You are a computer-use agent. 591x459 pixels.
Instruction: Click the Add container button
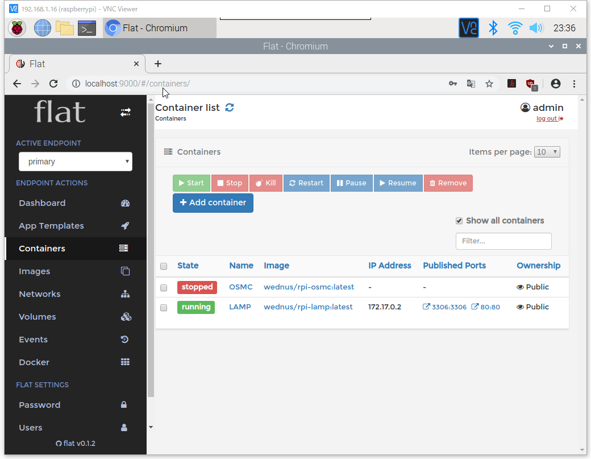(x=213, y=203)
